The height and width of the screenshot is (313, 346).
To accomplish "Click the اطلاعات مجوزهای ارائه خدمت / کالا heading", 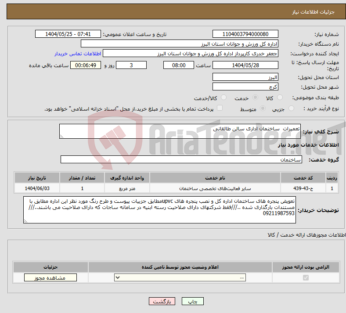I will coord(306,235).
